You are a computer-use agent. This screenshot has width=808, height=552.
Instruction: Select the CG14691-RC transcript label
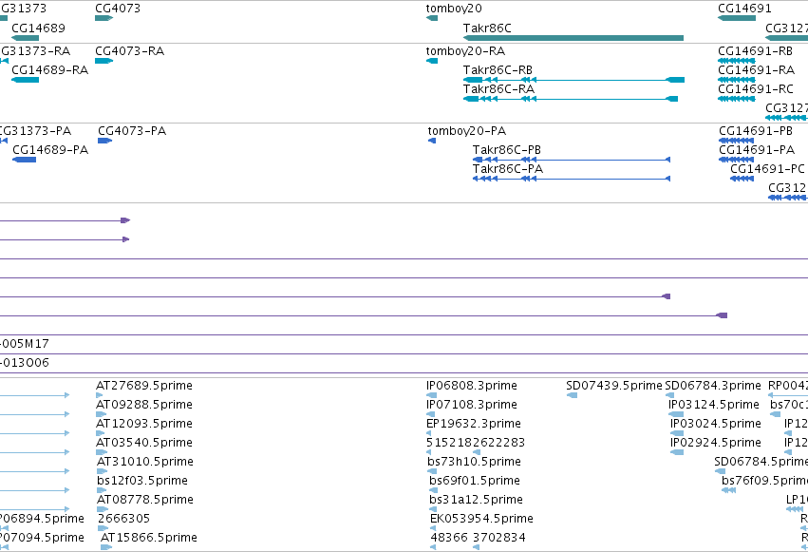coord(756,89)
